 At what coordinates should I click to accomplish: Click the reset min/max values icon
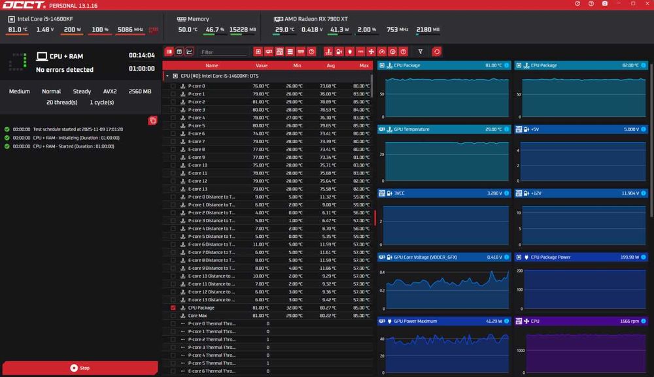pyautogui.click(x=437, y=52)
